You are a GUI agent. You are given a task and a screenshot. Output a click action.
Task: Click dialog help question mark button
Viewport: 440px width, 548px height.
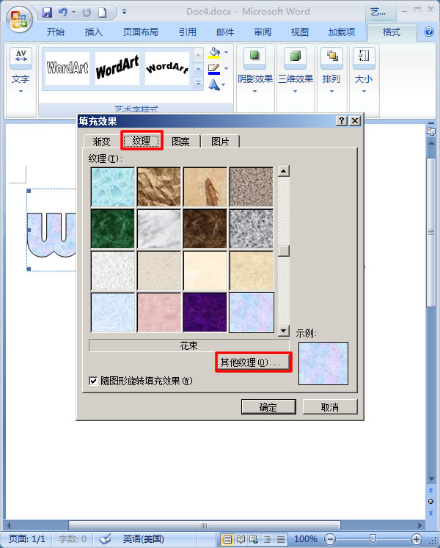click(342, 121)
